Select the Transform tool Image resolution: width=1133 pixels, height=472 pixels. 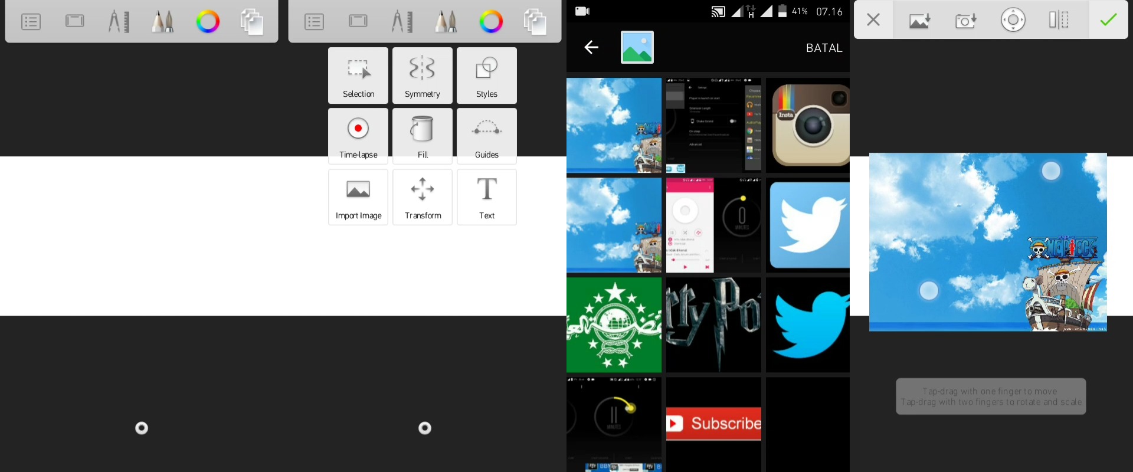pos(423,197)
